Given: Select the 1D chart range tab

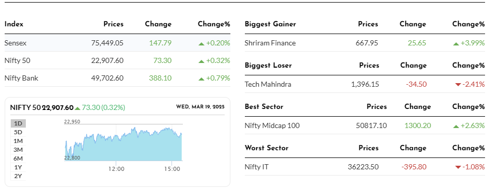Looking at the screenshot, I should [18, 123].
